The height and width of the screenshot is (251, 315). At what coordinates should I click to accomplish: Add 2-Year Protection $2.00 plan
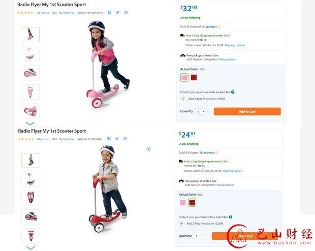[182, 223]
